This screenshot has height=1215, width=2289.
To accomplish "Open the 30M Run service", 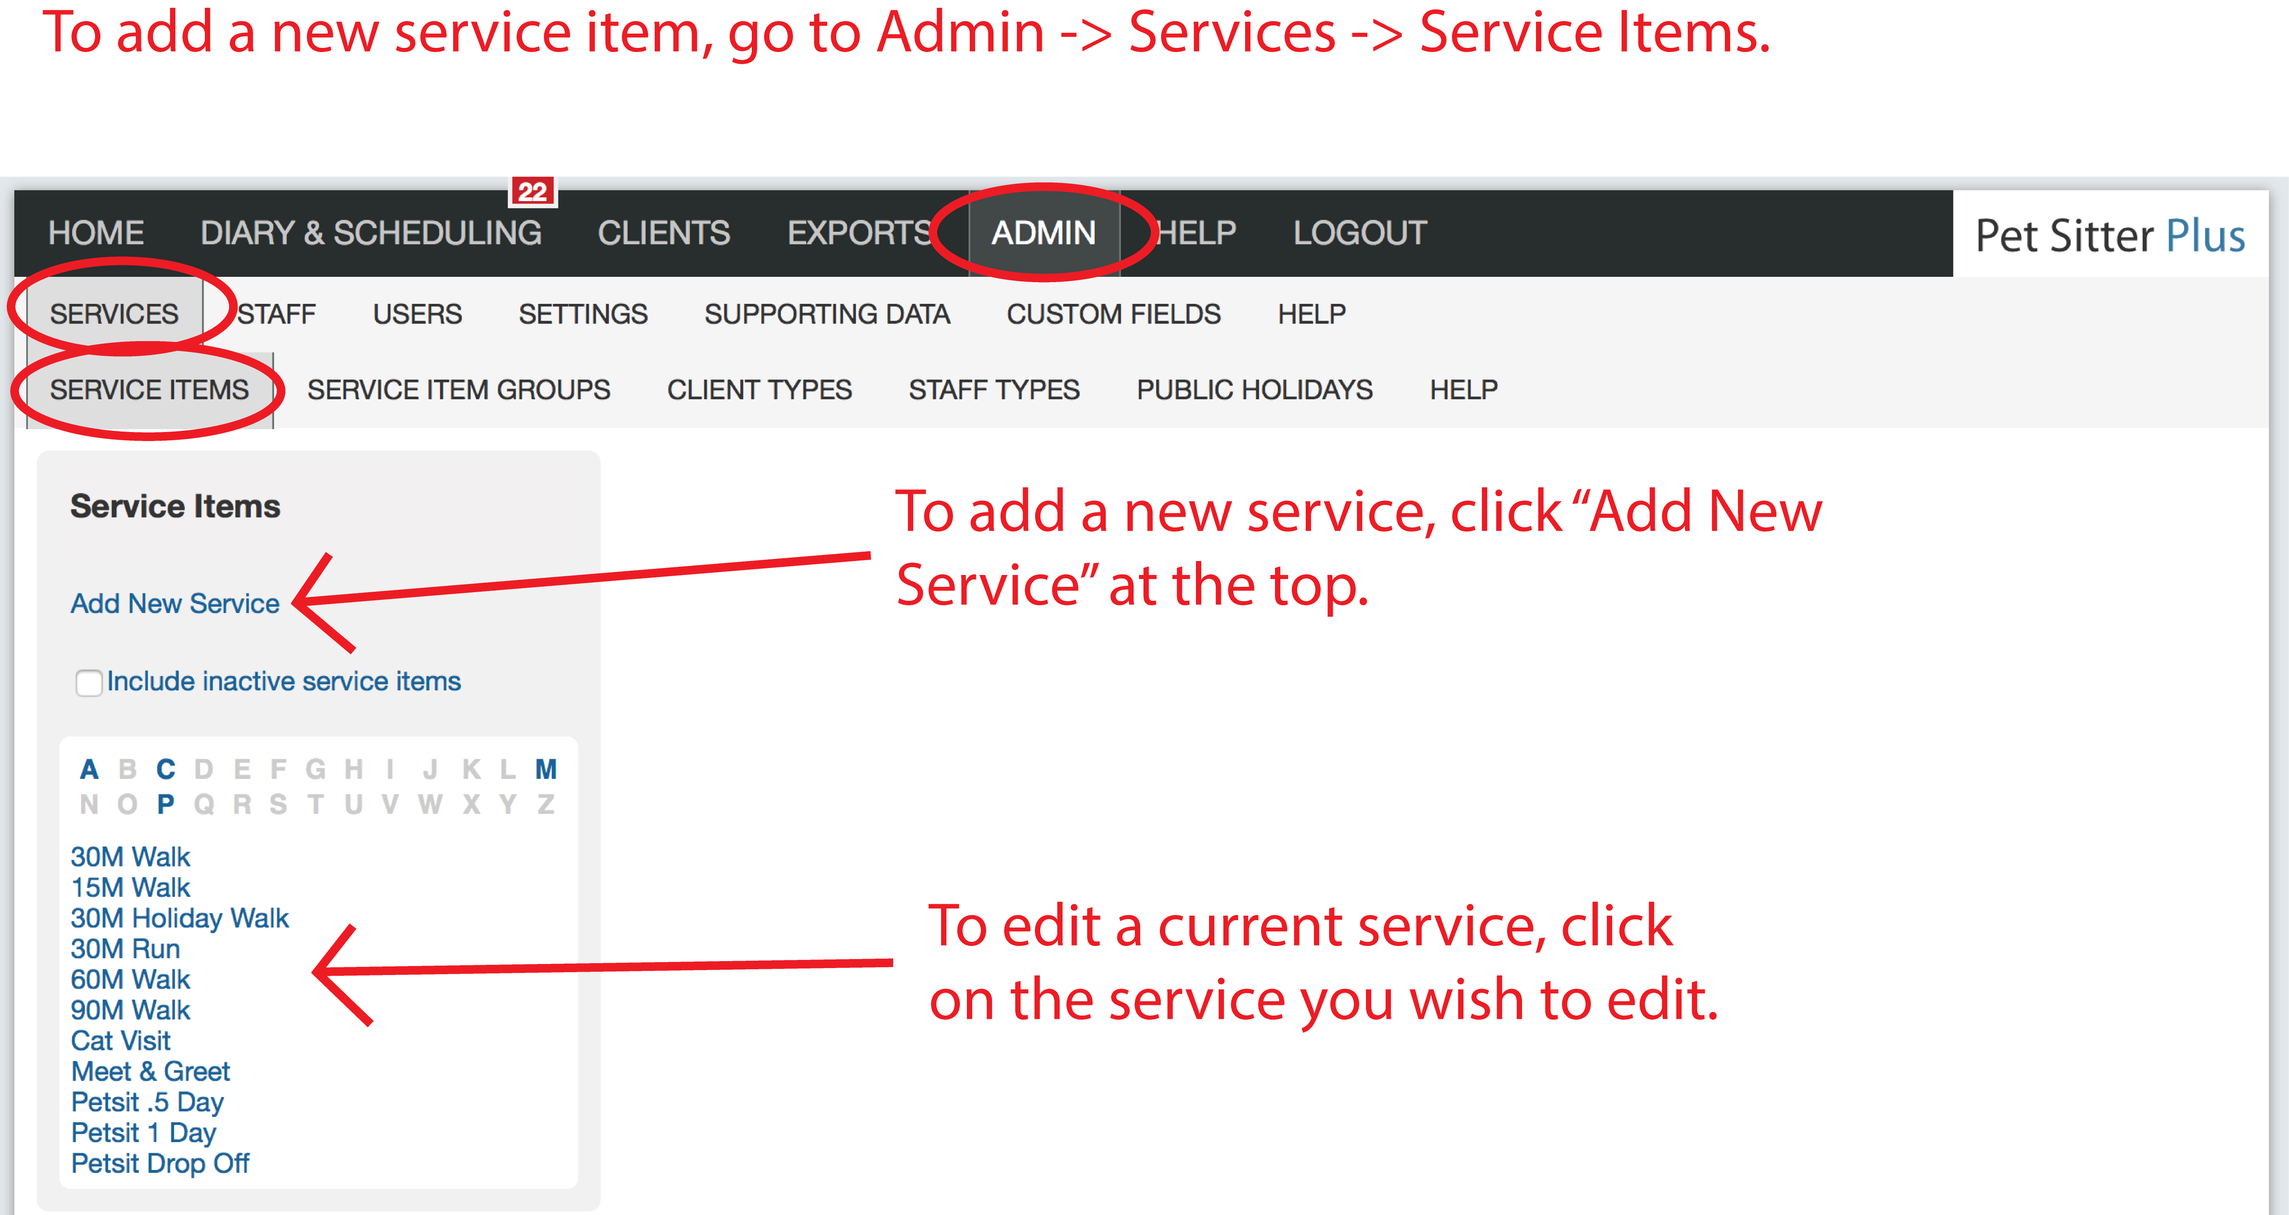I will click(x=125, y=950).
